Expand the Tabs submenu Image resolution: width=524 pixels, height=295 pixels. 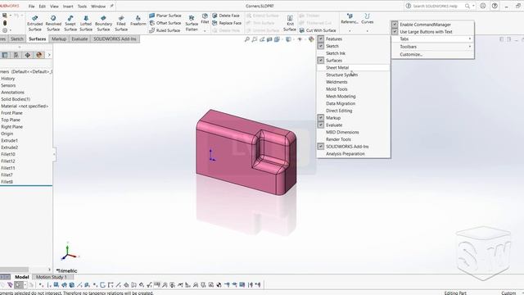(x=432, y=39)
